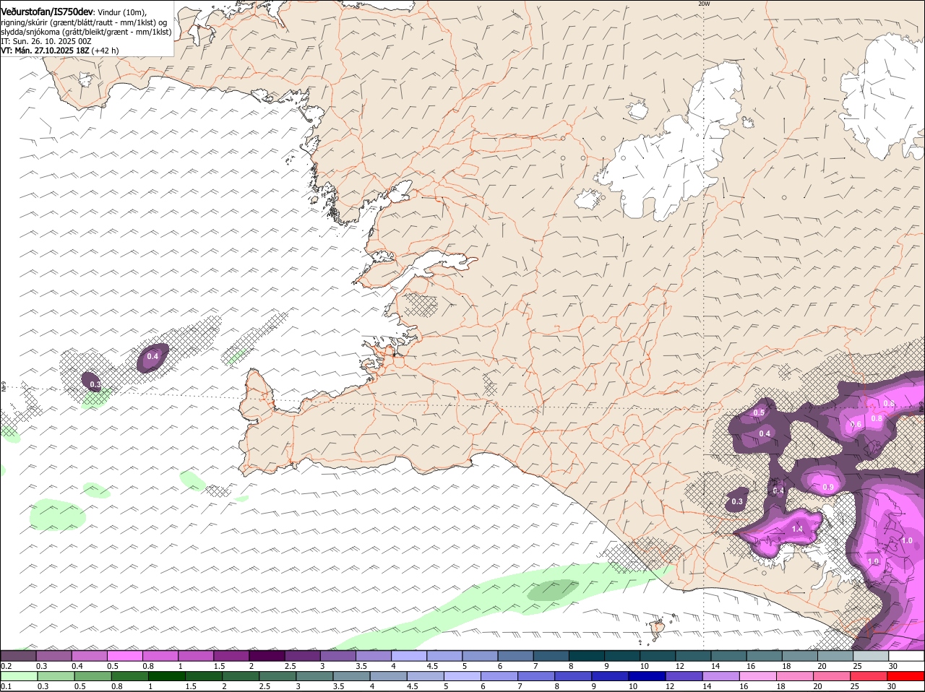This screenshot has width=925, height=692.
Task: Click the 18 label in the snow legend
Action: click(x=786, y=666)
